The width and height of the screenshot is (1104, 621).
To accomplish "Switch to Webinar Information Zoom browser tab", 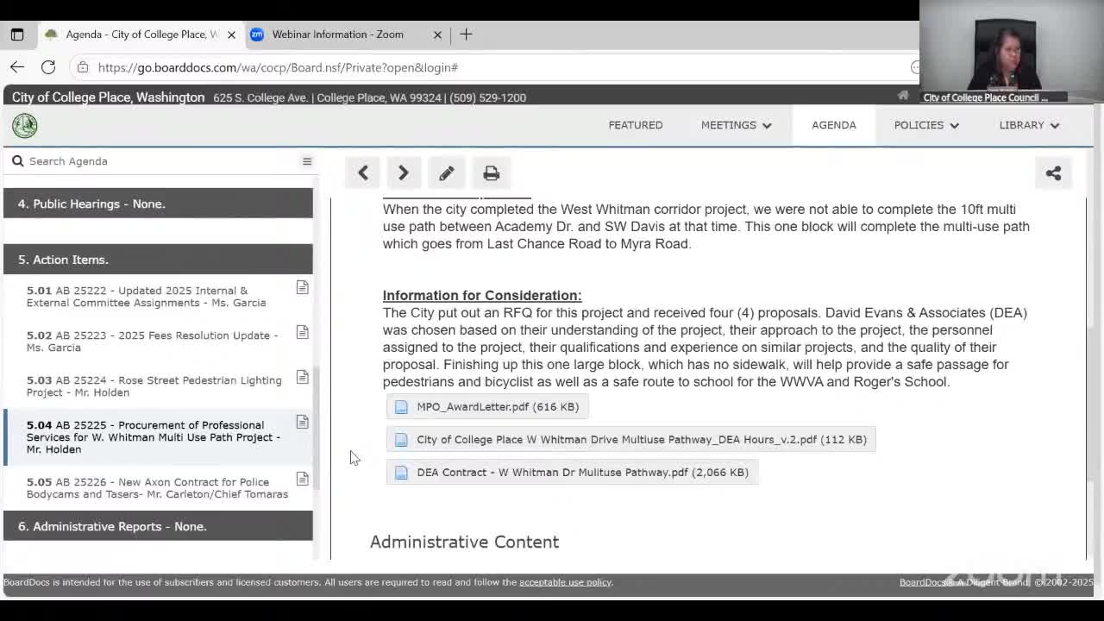I will coord(337,34).
